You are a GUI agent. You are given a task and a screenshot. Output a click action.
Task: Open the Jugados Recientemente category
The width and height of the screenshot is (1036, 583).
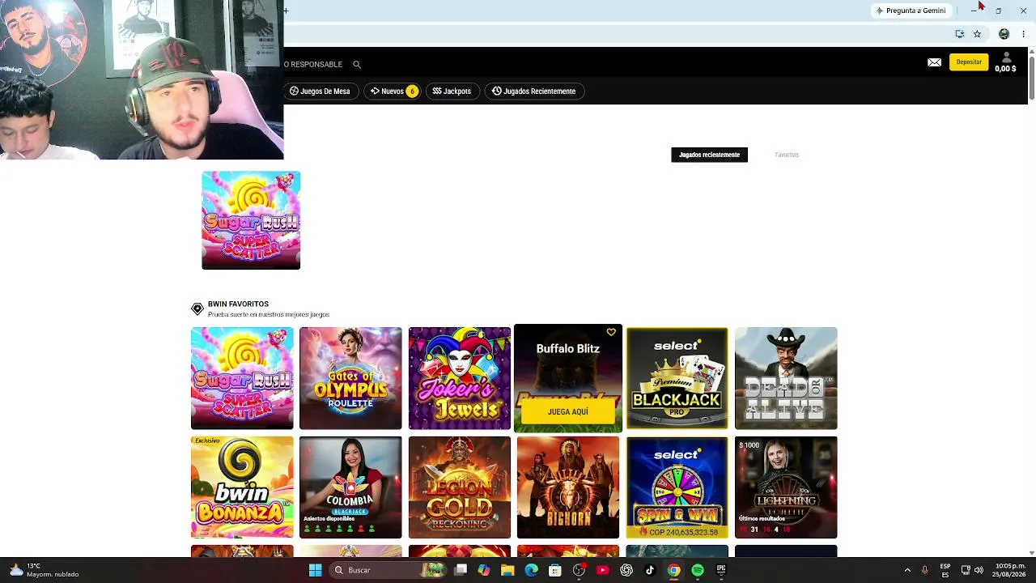(533, 91)
